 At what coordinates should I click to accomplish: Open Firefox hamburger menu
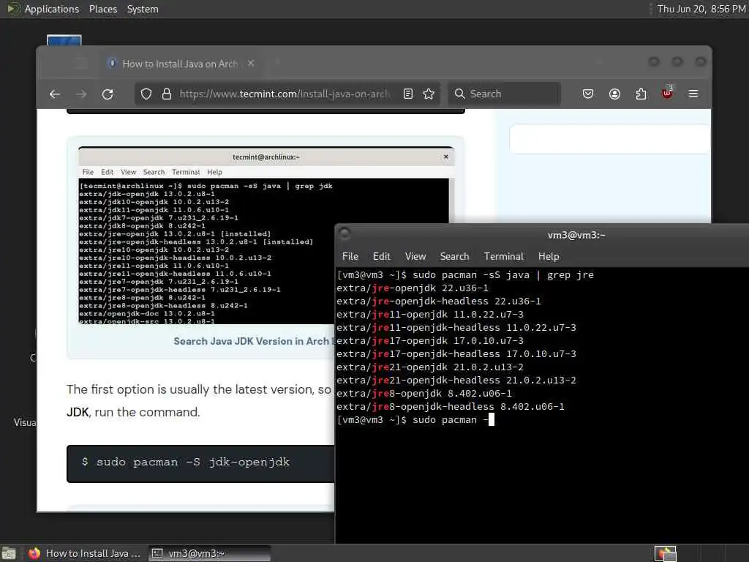point(693,94)
